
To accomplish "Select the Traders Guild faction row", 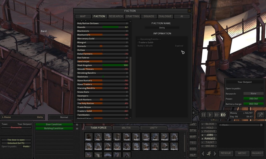I will pos(102,111).
